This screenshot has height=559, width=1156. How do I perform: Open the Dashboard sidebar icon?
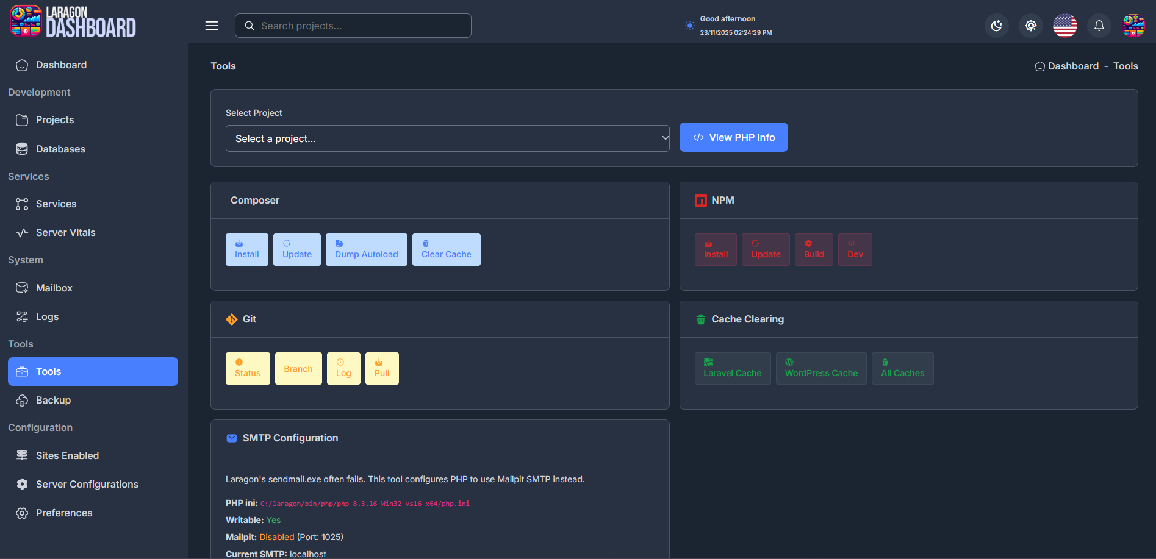coord(22,65)
